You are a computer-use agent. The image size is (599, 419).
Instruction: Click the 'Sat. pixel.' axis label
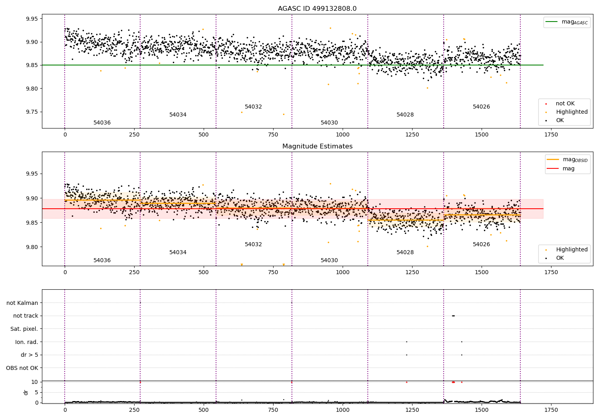pyautogui.click(x=24, y=329)
